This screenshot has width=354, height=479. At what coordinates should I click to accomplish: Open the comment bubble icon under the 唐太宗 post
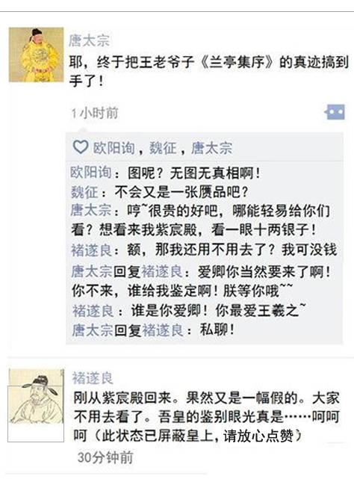pyautogui.click(x=335, y=112)
